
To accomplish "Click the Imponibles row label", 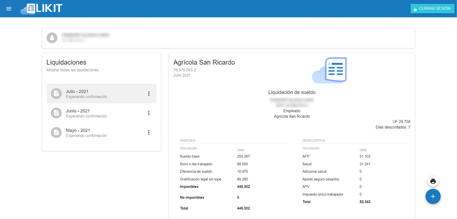I will [189, 187].
